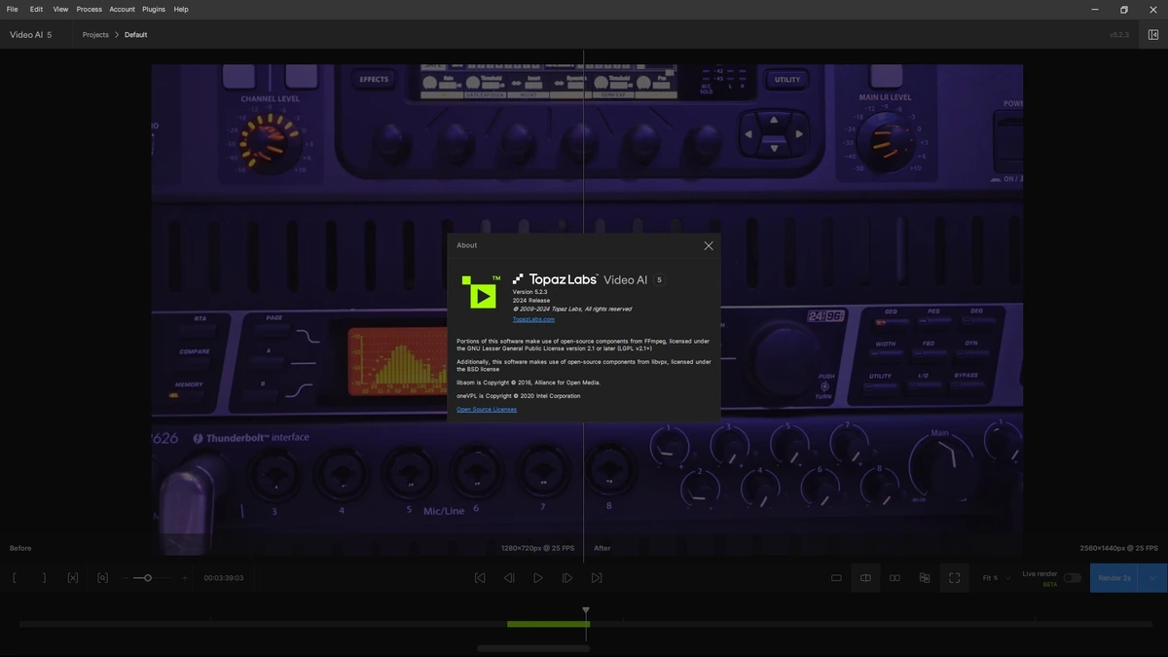The height and width of the screenshot is (657, 1168).
Task: Click the horizontal timeline scrollbar
Action: pos(533,648)
